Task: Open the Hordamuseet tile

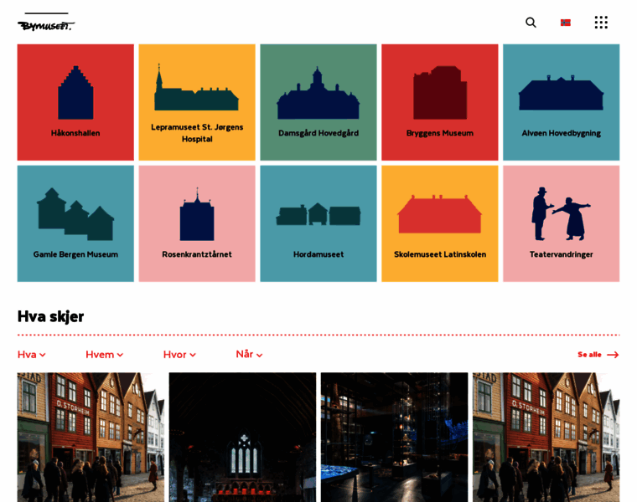Action: tap(318, 224)
